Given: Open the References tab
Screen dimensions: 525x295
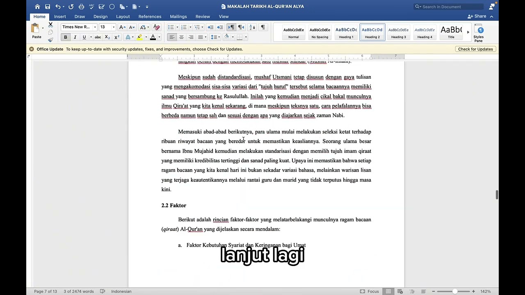Looking at the screenshot, I should tap(150, 16).
